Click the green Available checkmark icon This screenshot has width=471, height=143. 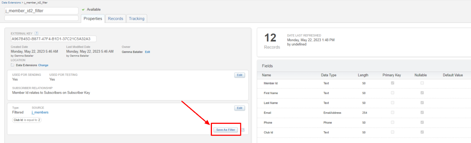click(x=83, y=10)
